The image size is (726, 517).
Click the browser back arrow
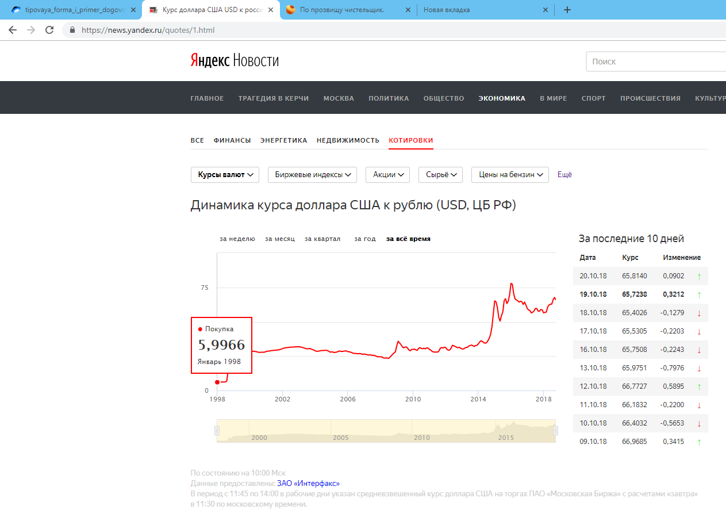13,30
